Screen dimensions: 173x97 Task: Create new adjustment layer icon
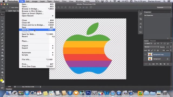[x=157, y=64]
